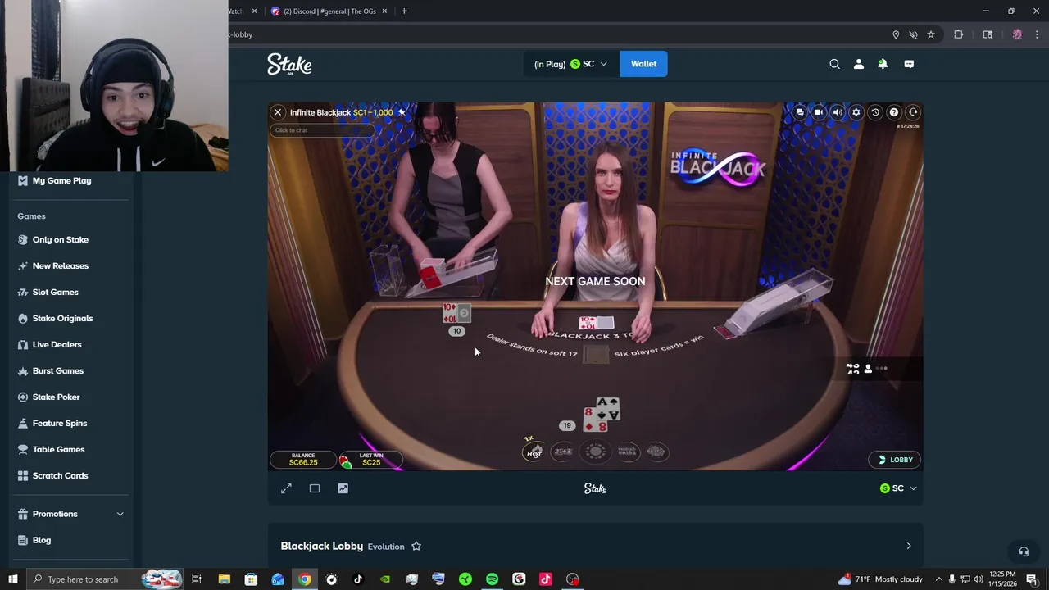Open the Stake chat bubble icon
The image size is (1049, 590).
coord(909,64)
